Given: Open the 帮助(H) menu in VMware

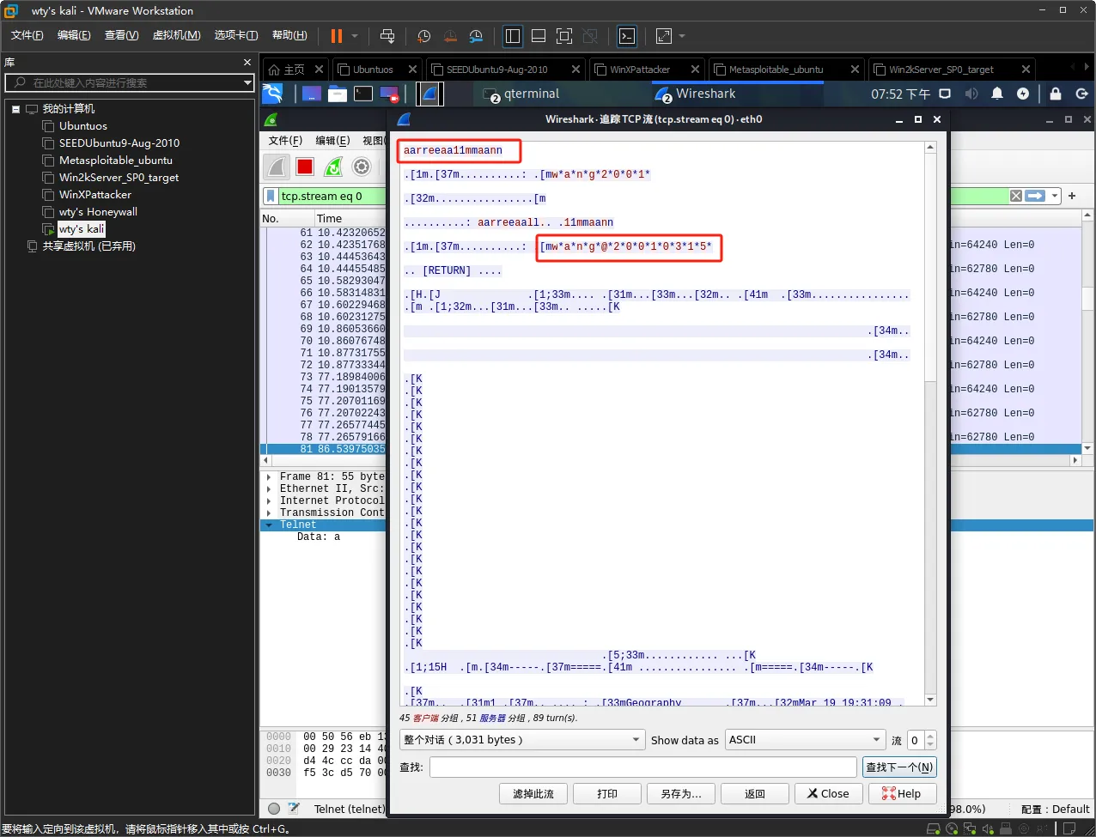Looking at the screenshot, I should pos(289,35).
